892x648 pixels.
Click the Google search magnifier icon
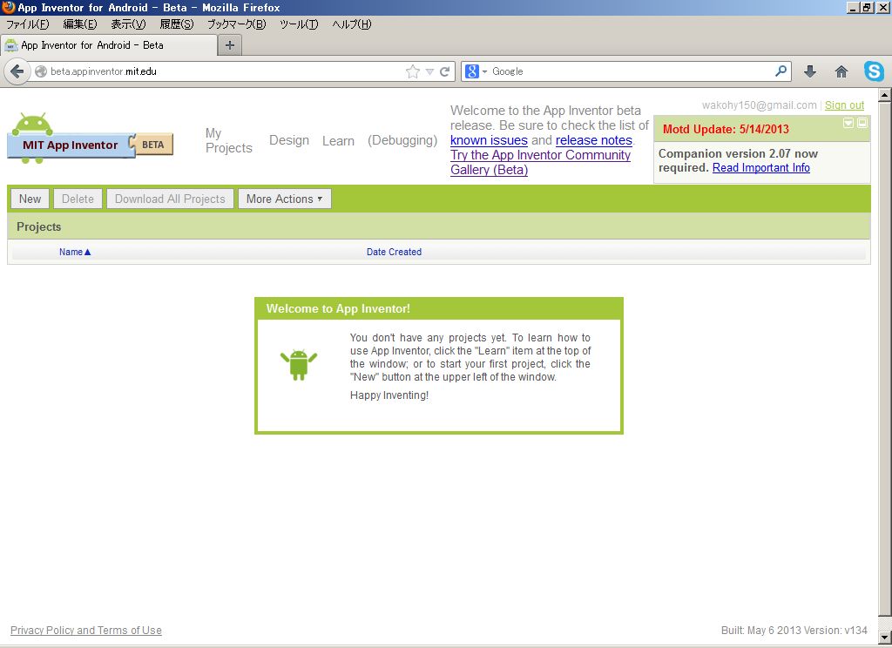(x=781, y=71)
